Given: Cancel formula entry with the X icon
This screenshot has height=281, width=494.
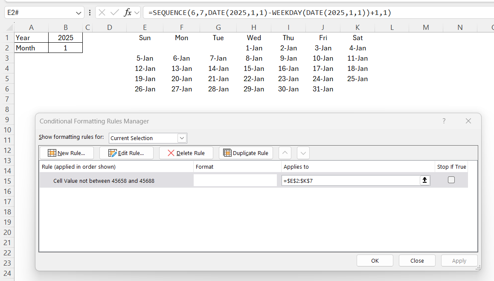Looking at the screenshot, I should point(102,13).
